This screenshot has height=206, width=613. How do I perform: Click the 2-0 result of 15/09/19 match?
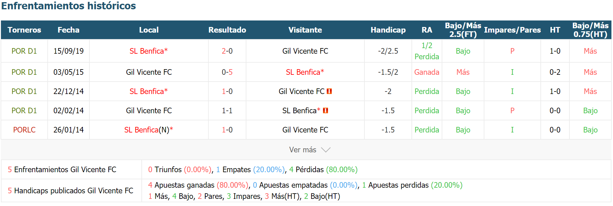(227, 51)
